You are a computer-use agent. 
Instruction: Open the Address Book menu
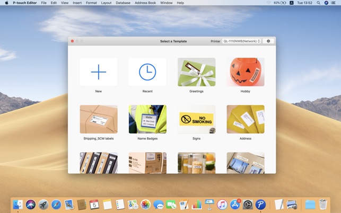pyautogui.click(x=145, y=3)
